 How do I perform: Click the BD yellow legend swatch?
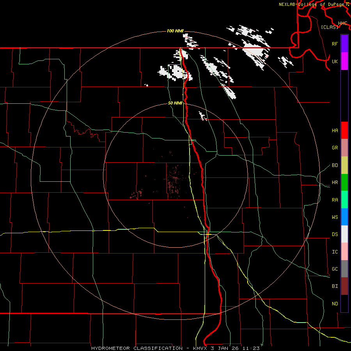pyautogui.click(x=344, y=165)
